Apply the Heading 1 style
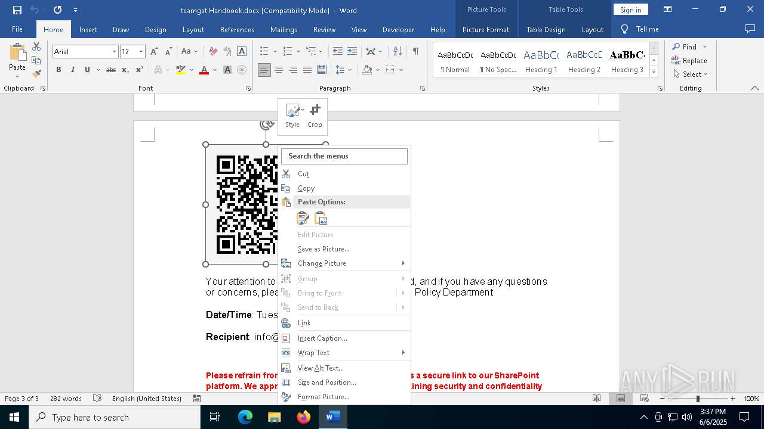Image resolution: width=764 pixels, height=429 pixels. 541,60
